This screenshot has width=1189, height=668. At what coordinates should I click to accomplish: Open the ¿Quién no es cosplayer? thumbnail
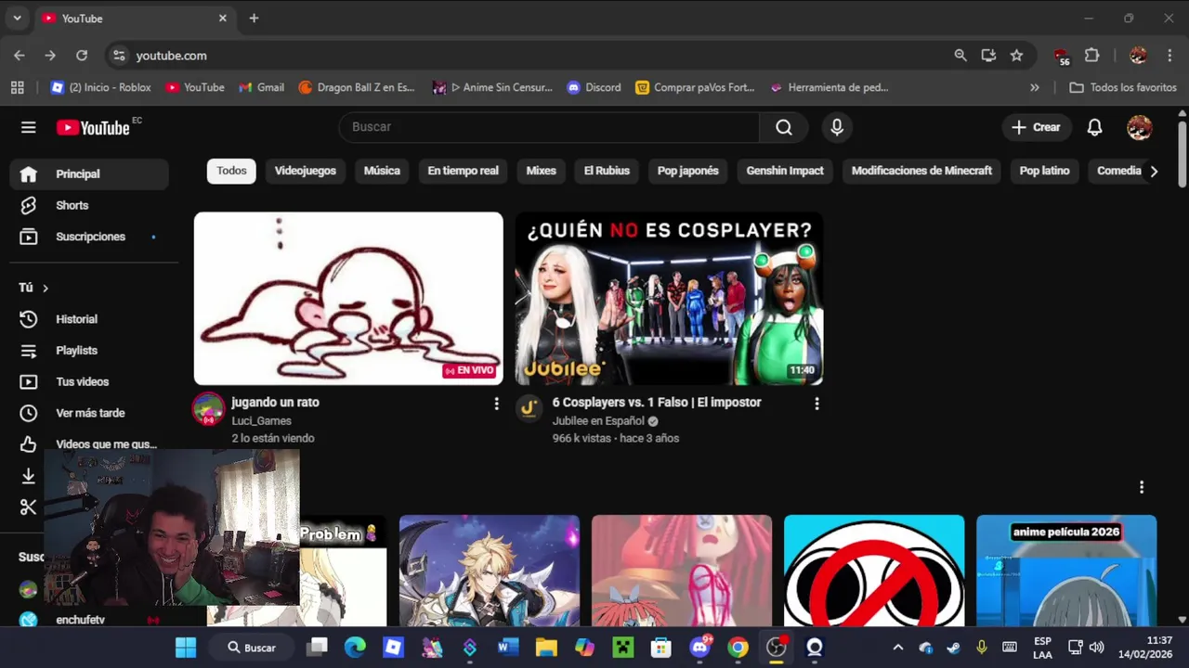(669, 298)
